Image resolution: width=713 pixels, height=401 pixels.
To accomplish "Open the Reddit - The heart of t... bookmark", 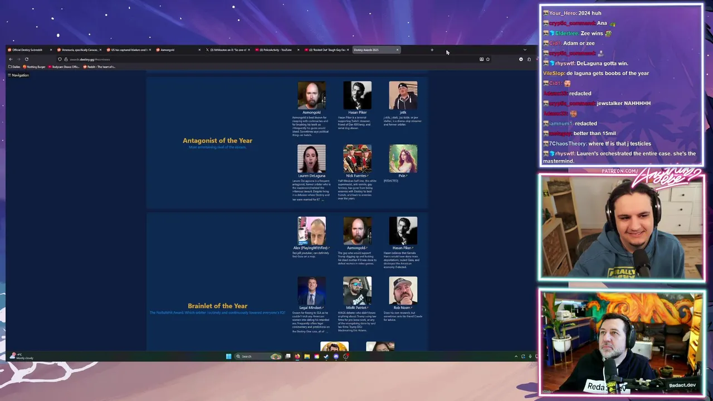I will [100, 67].
